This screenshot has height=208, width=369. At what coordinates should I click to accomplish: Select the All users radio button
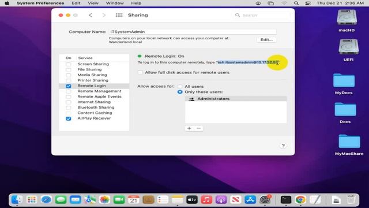point(180,86)
